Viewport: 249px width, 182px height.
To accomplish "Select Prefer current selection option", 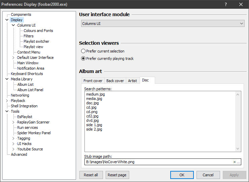I will (x=83, y=51).
